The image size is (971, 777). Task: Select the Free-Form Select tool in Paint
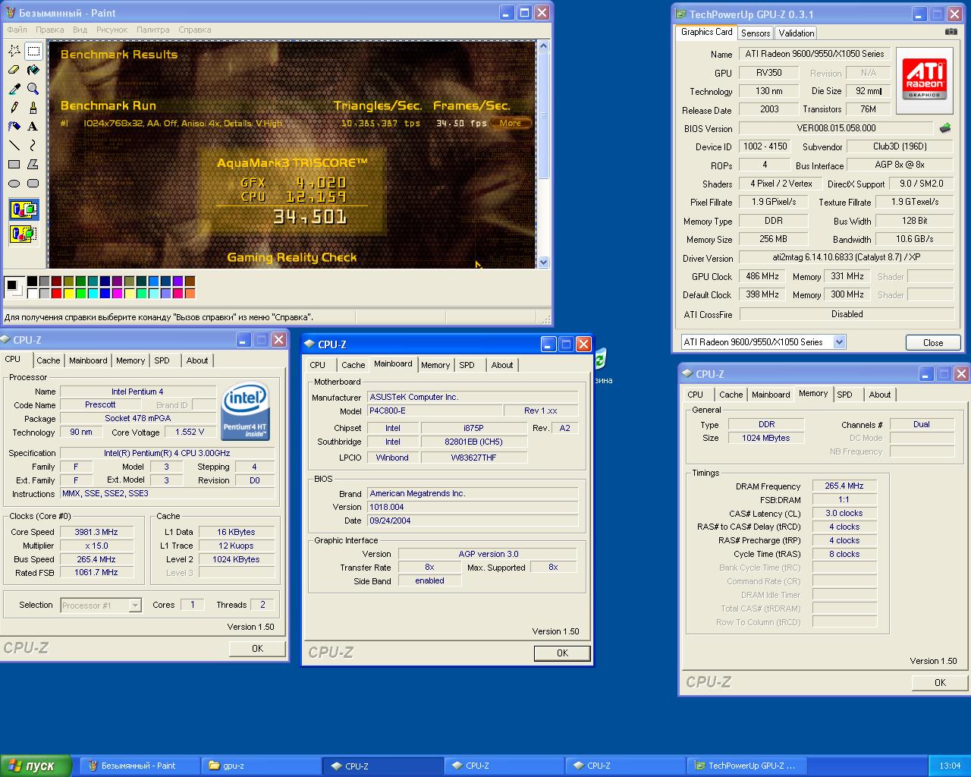[x=14, y=51]
